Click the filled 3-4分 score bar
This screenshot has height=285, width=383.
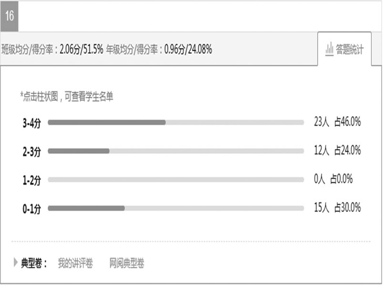click(107, 123)
